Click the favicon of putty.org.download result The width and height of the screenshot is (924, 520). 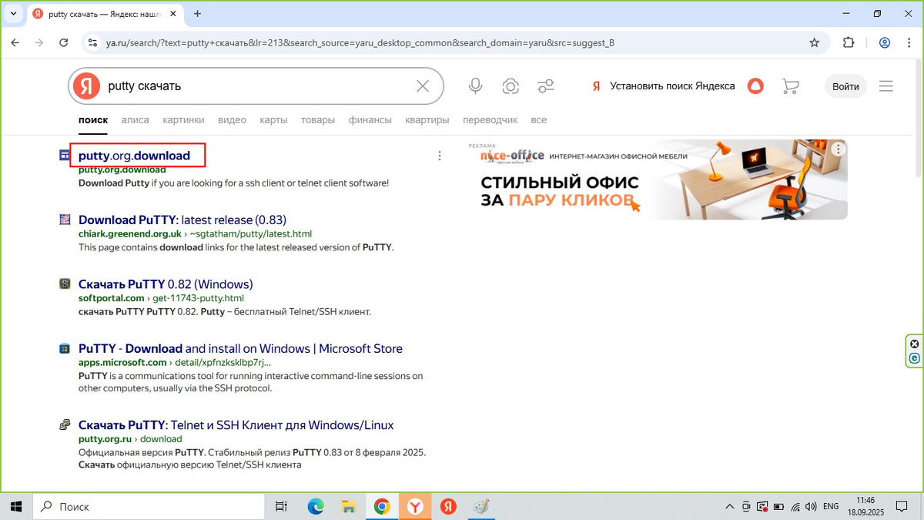65,156
